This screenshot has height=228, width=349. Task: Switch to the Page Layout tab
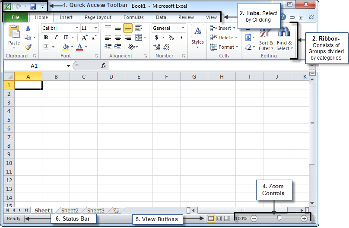[98, 17]
